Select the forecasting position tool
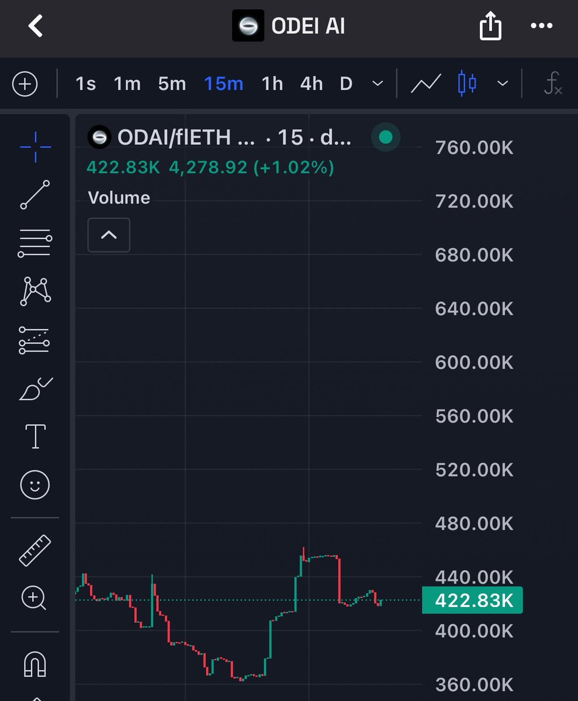The height and width of the screenshot is (701, 578). tap(35, 340)
